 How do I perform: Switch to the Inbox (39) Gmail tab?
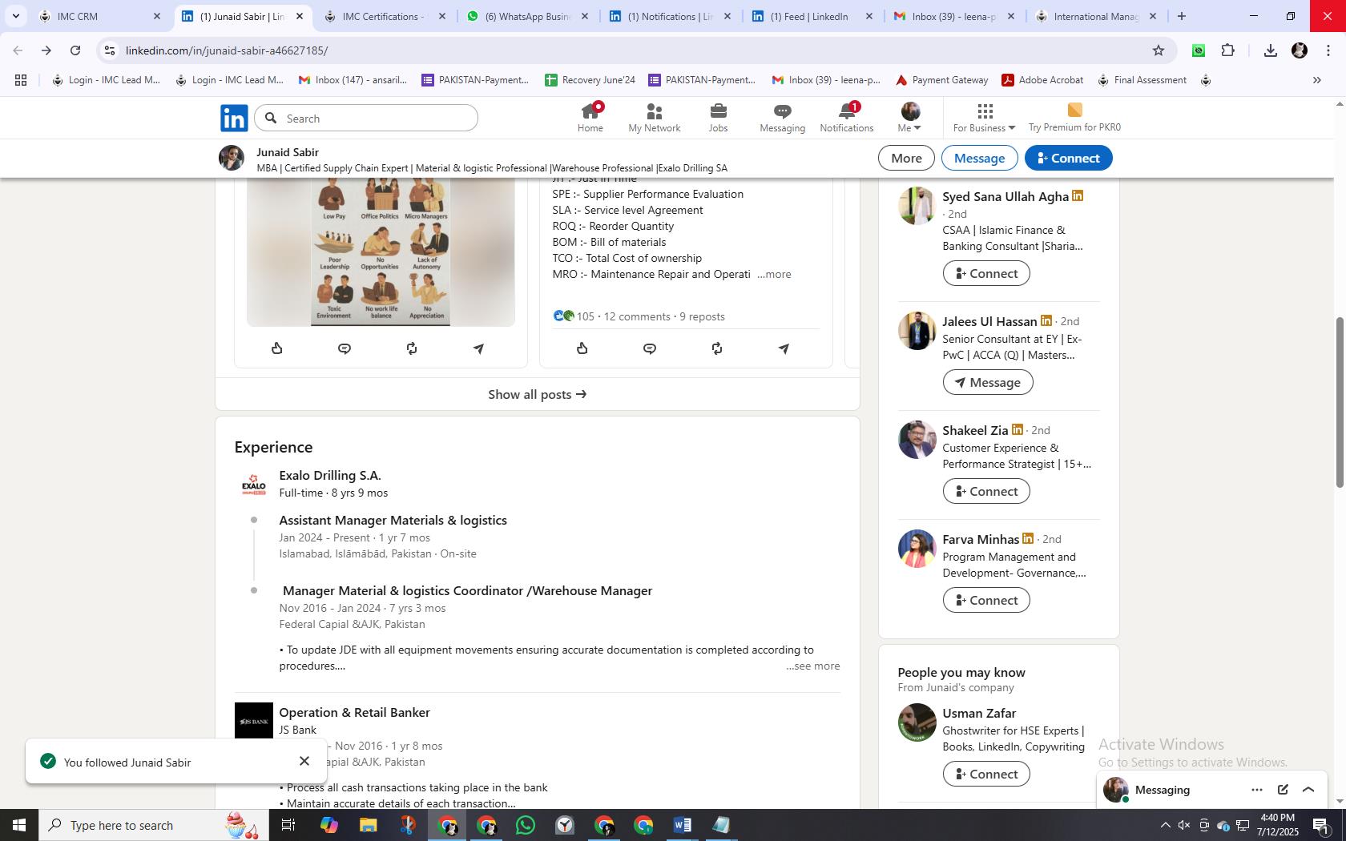tap(955, 16)
